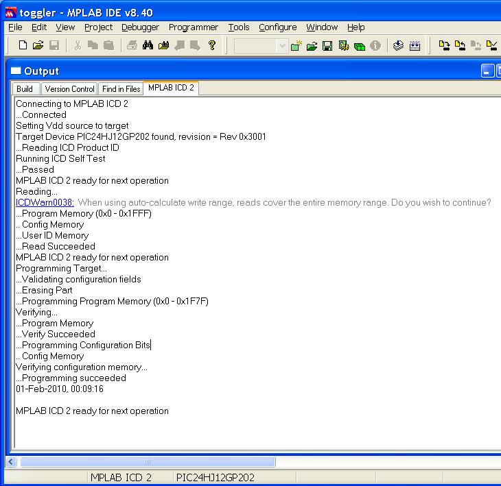
Task: Open the build configuration dropdown
Action: 282,47
